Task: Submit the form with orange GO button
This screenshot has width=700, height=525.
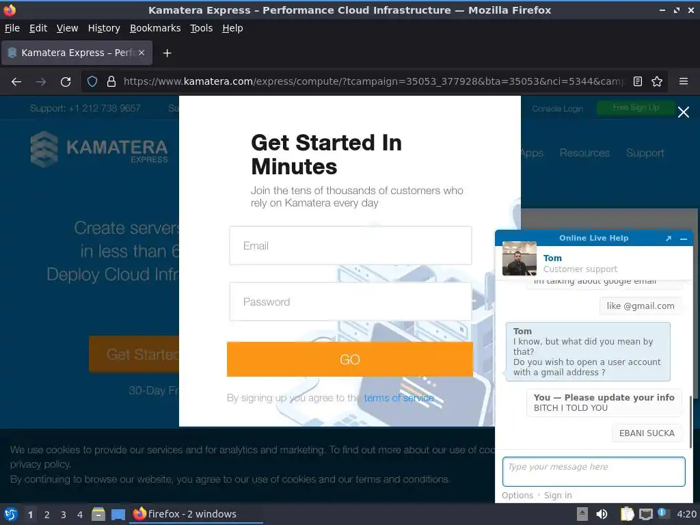Action: coord(350,360)
